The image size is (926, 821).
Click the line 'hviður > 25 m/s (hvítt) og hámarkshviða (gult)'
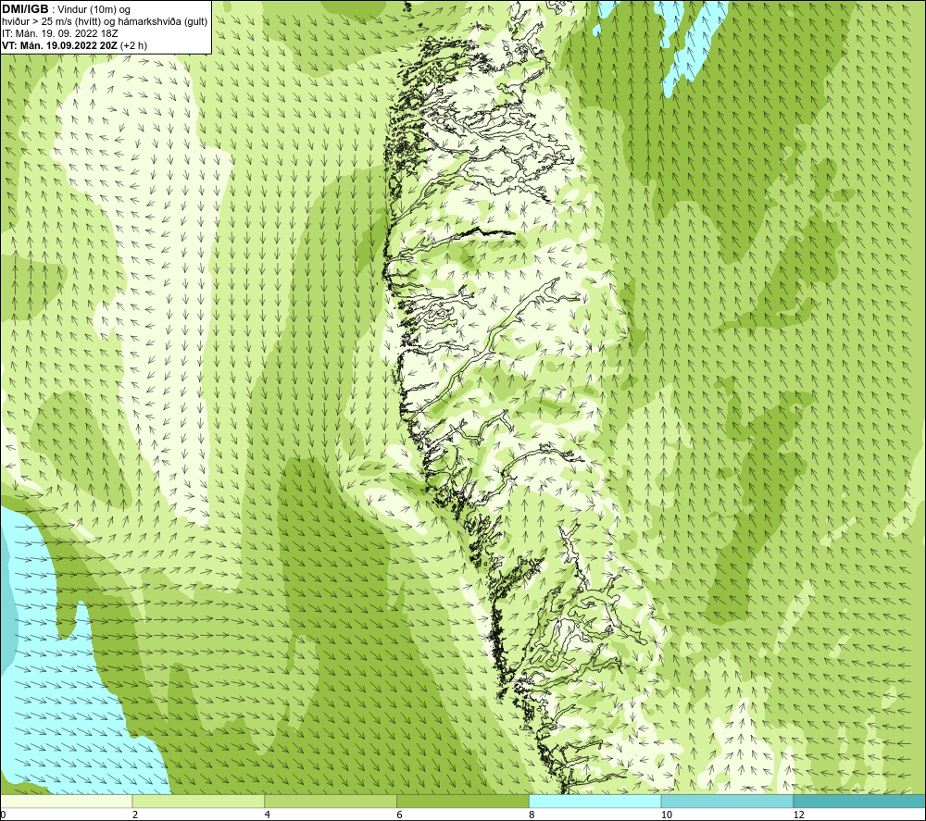106,22
